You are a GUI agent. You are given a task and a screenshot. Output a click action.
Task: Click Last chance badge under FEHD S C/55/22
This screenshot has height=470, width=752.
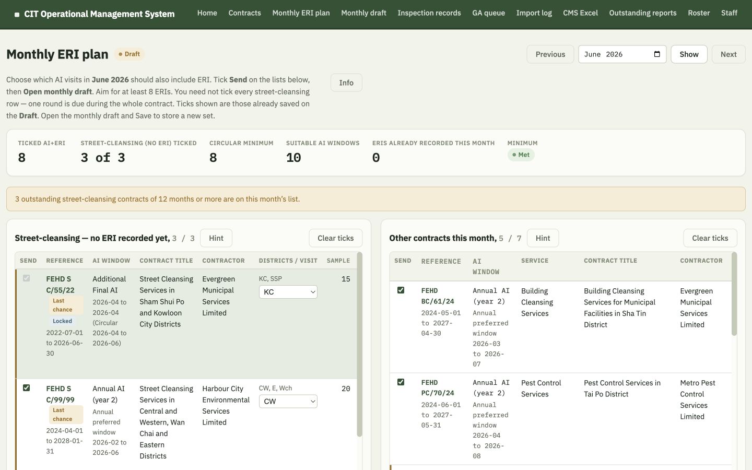[66, 305]
